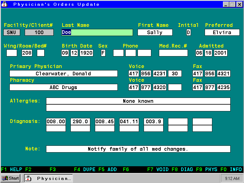Click the physician voice number field 4231

(x=160, y=74)
